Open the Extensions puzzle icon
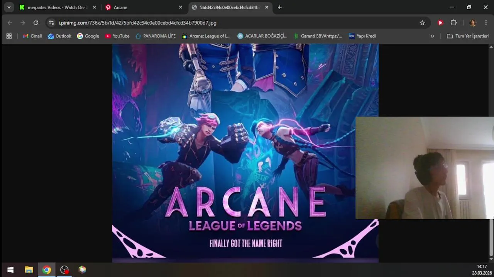Image resolution: width=494 pixels, height=277 pixels. pyautogui.click(x=454, y=23)
